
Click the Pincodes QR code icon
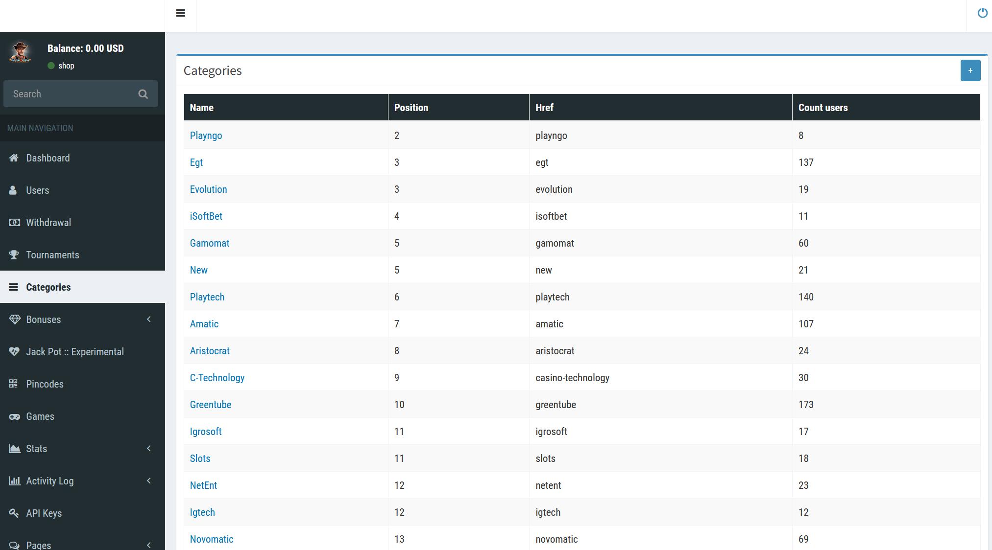click(13, 384)
